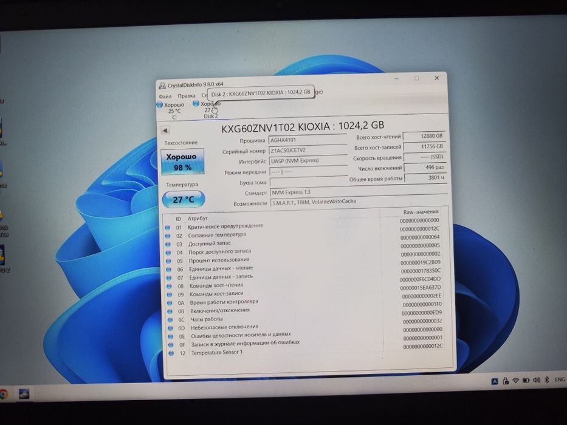Click the Интерфейс field UASP (NVM Express)
The image size is (567, 425).
[x=309, y=161]
